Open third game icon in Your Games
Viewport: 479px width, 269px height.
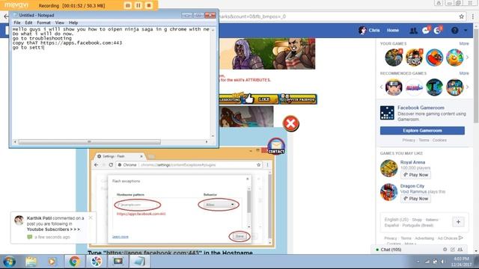[434, 58]
